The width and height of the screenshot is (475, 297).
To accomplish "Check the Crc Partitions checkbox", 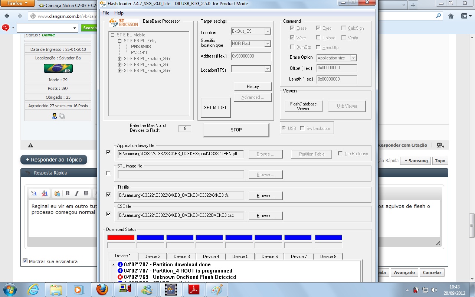I will [340, 153].
